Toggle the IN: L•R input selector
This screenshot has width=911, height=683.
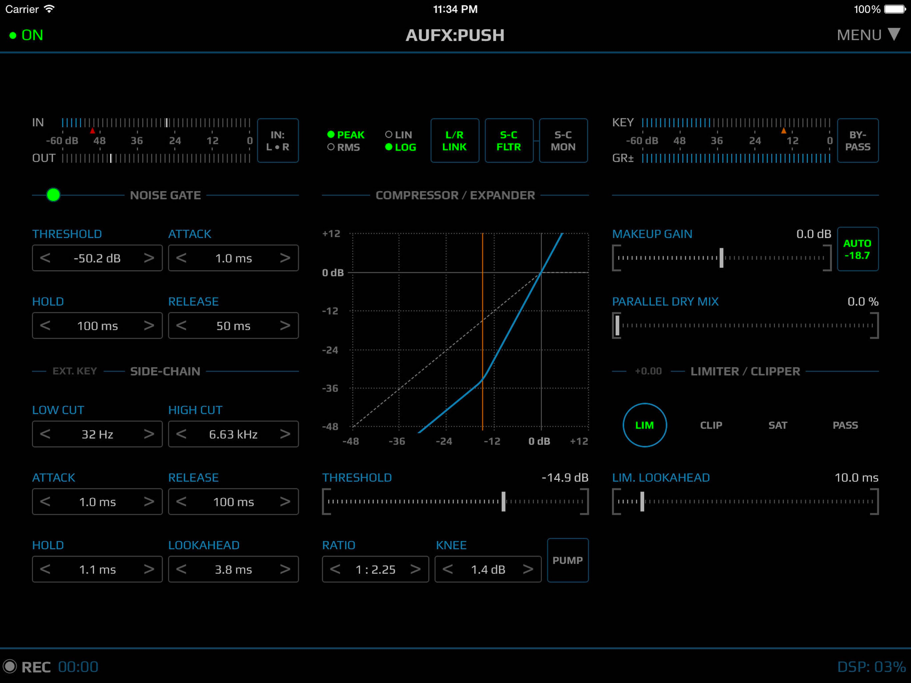277,140
